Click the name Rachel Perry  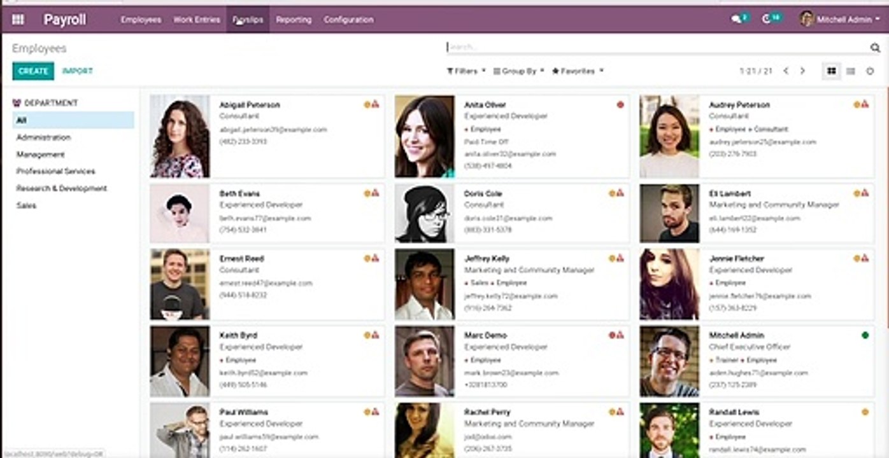pos(487,412)
